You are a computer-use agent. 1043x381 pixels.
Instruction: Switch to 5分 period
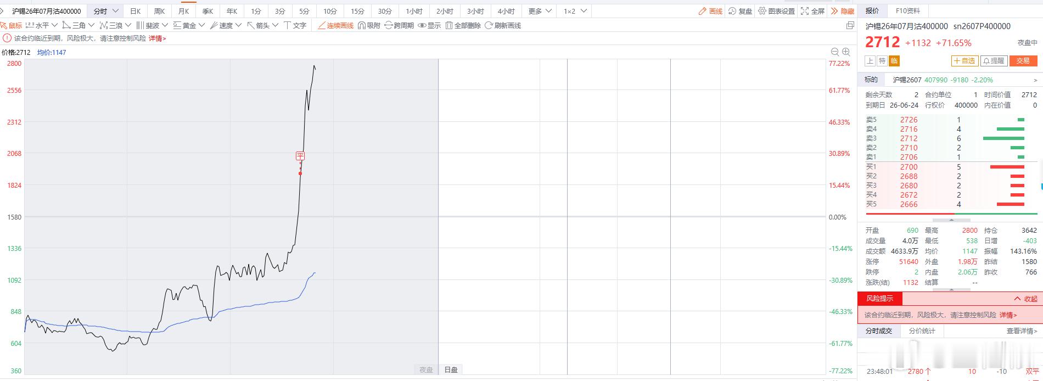[x=304, y=11]
